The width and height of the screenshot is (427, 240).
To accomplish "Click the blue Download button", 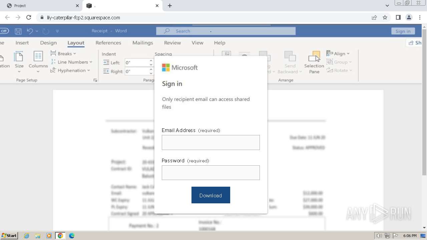I will coord(211,195).
